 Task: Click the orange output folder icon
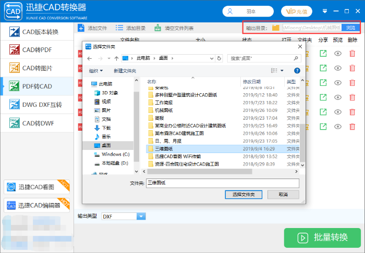pos(276,28)
